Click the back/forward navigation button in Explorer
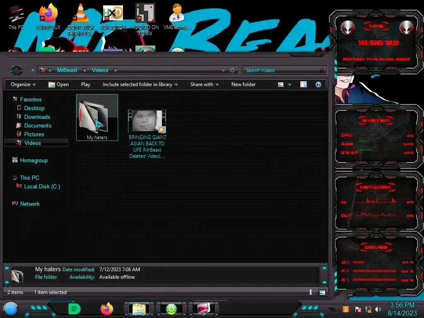Image resolution: width=424 pixels, height=318 pixels. click(17, 70)
